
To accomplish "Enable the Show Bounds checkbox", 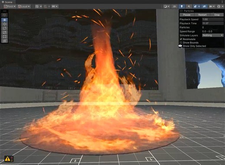I will (x=181, y=43).
